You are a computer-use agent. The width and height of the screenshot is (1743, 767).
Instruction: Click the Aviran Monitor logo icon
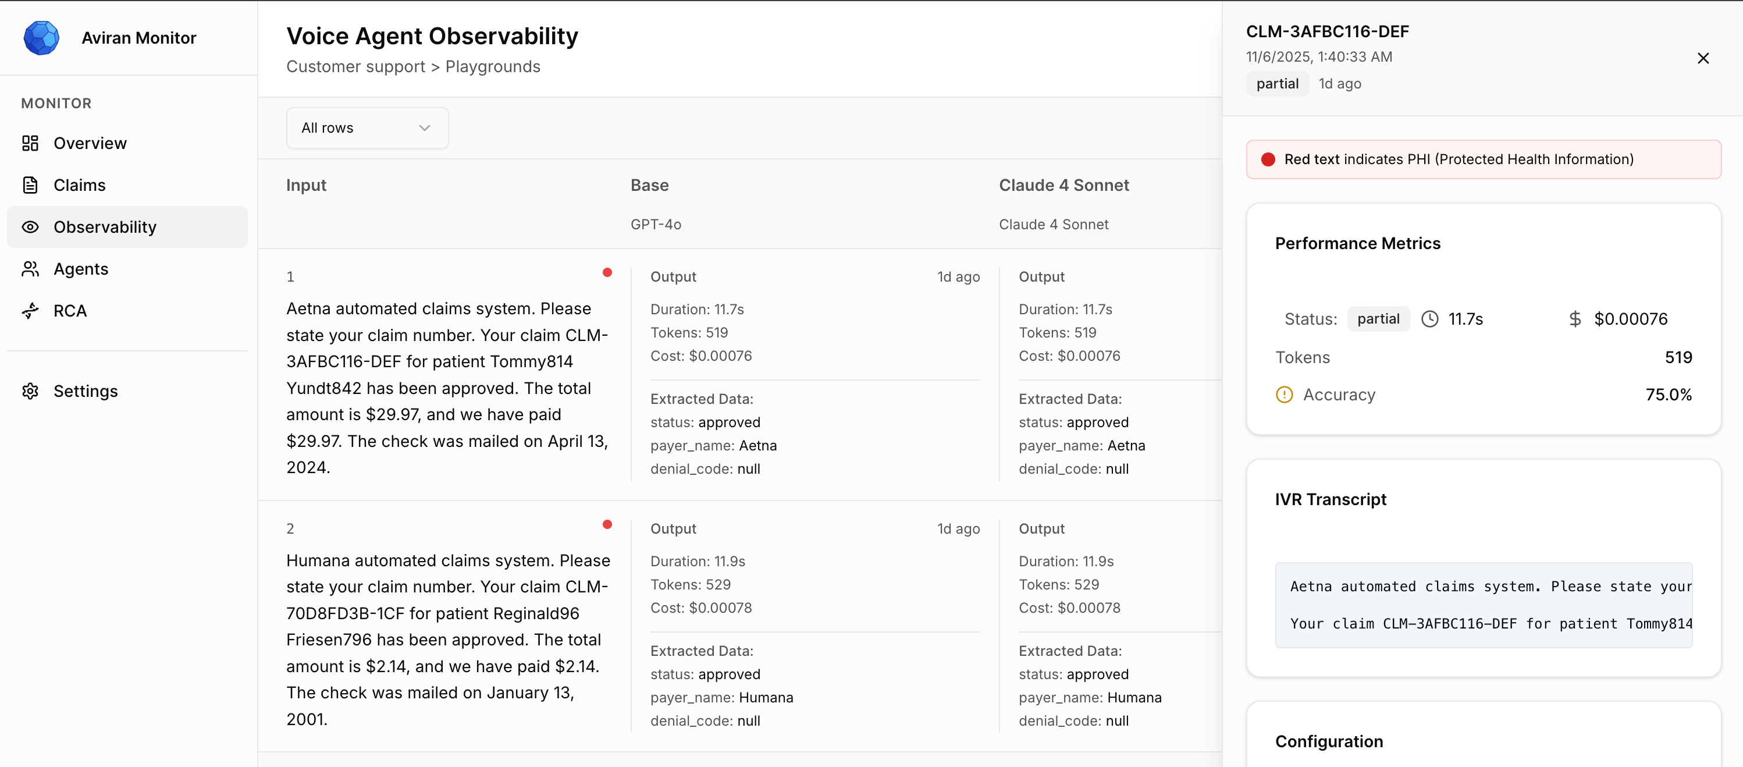pyautogui.click(x=41, y=38)
